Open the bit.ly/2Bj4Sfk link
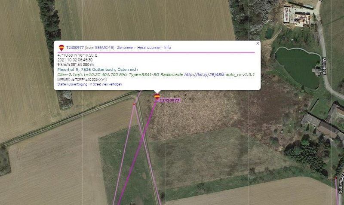344x205 pixels. 204,74
